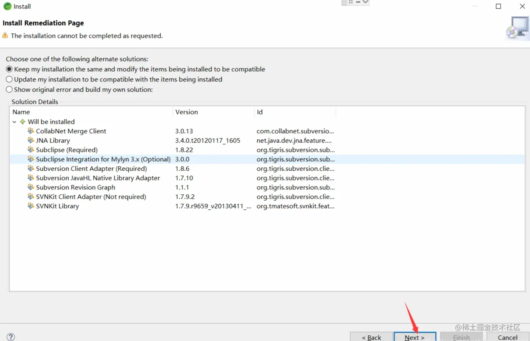The height and width of the screenshot is (341, 530).
Task: Close the Install window
Action: (x=522, y=6)
